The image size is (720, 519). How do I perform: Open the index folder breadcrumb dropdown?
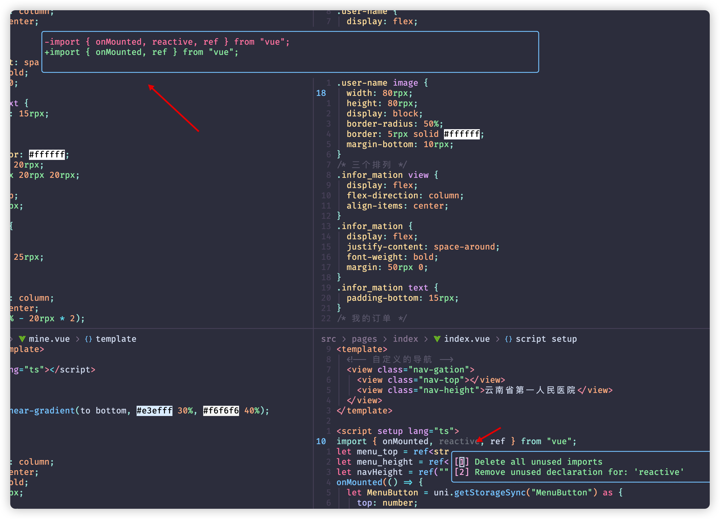406,339
